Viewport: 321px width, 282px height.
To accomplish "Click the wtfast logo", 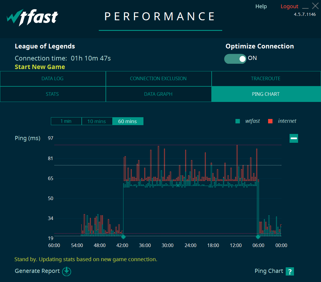I will point(32,17).
